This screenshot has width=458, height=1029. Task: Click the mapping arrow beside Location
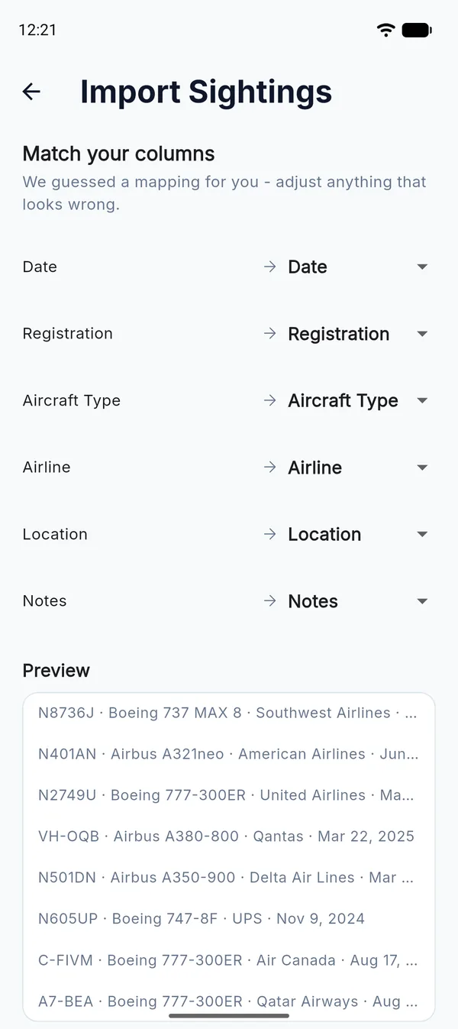click(269, 534)
